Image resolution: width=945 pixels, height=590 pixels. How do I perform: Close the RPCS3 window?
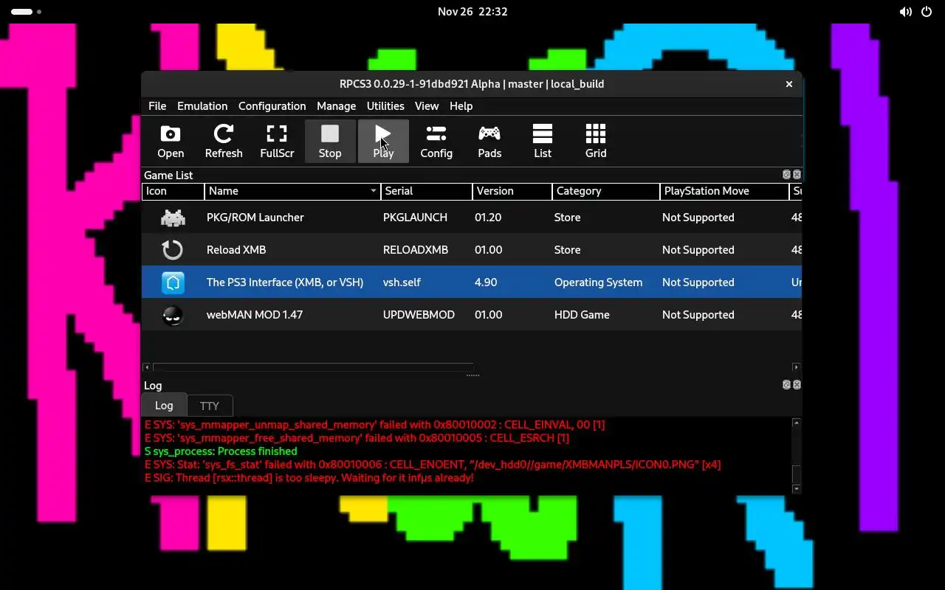[x=789, y=84]
